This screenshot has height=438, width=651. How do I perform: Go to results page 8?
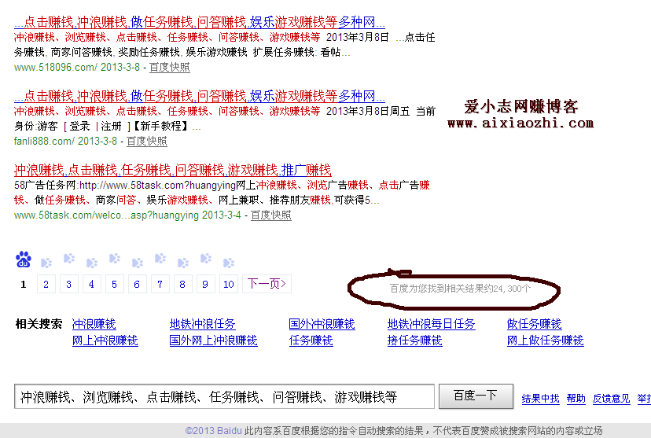pyautogui.click(x=182, y=285)
